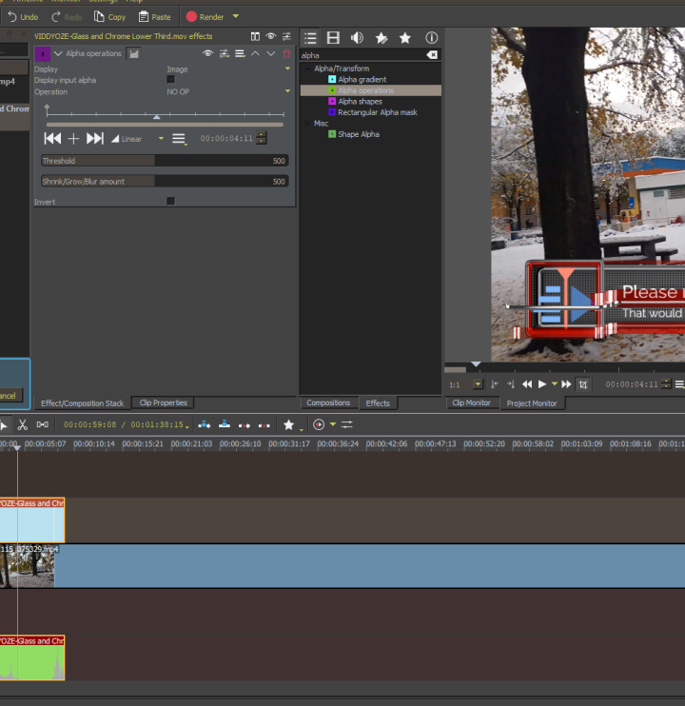Switch to Effect/Composition Stack tab
The height and width of the screenshot is (706, 685).
pos(82,403)
